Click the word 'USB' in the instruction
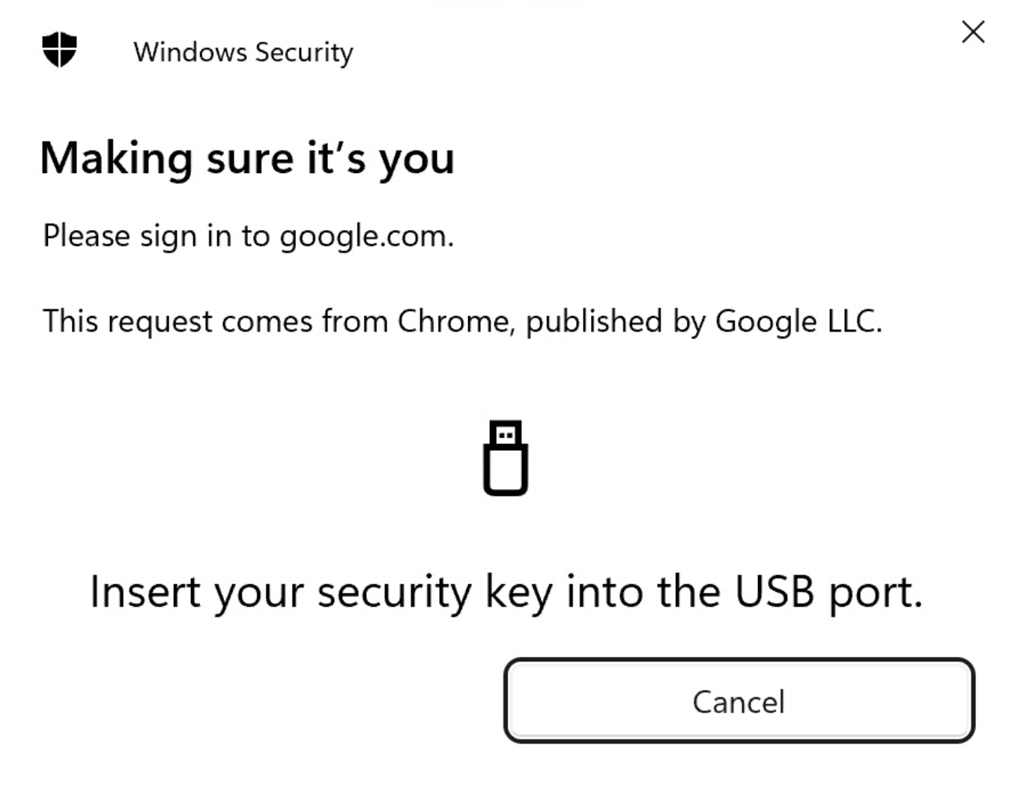 (x=774, y=592)
